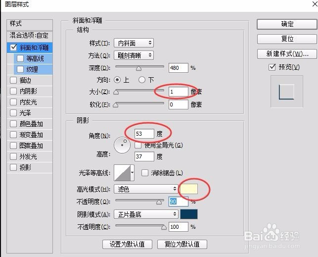
Task: Click the highlight 不透明度 slider handle
Action: [159, 202]
